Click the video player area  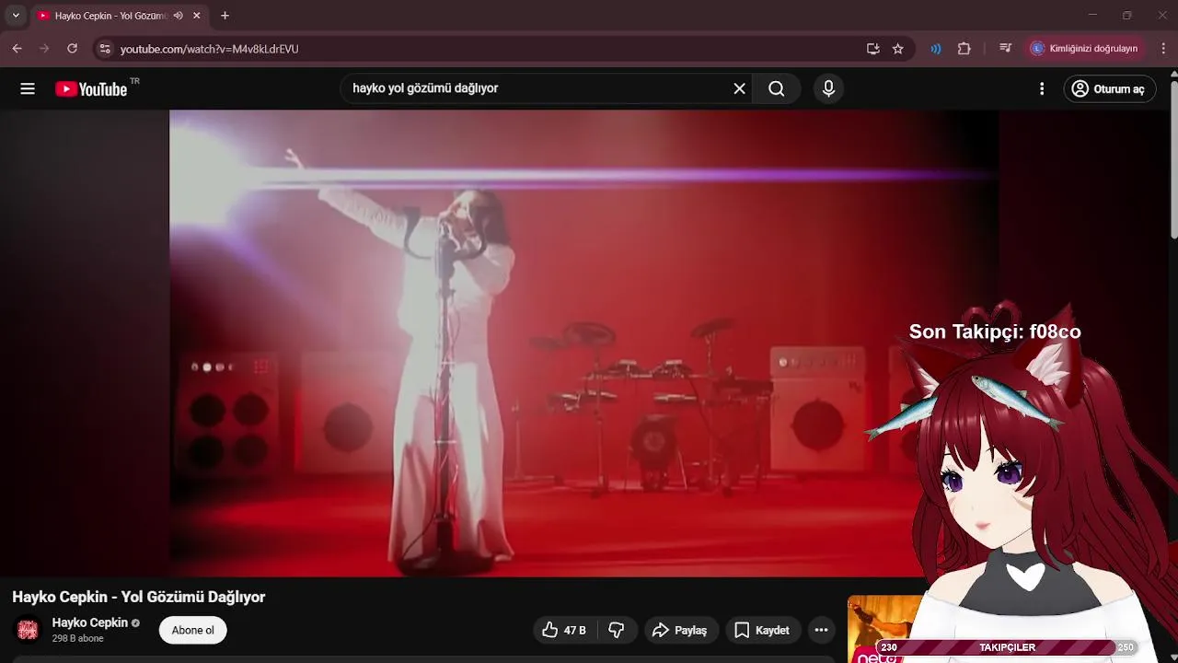click(583, 343)
